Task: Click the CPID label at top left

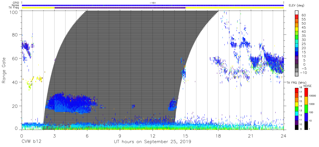Action: tap(16, 3)
